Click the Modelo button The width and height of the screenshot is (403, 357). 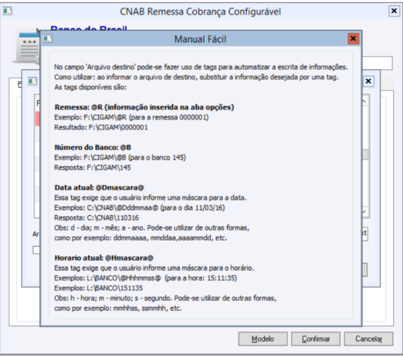click(263, 339)
